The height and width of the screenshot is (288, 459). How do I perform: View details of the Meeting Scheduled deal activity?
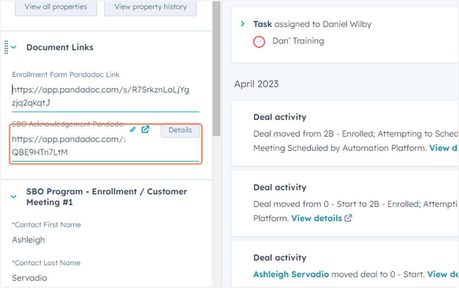[x=444, y=148]
